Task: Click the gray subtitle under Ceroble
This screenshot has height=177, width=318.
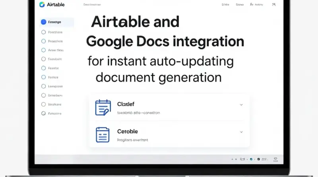Action: [x=133, y=140]
